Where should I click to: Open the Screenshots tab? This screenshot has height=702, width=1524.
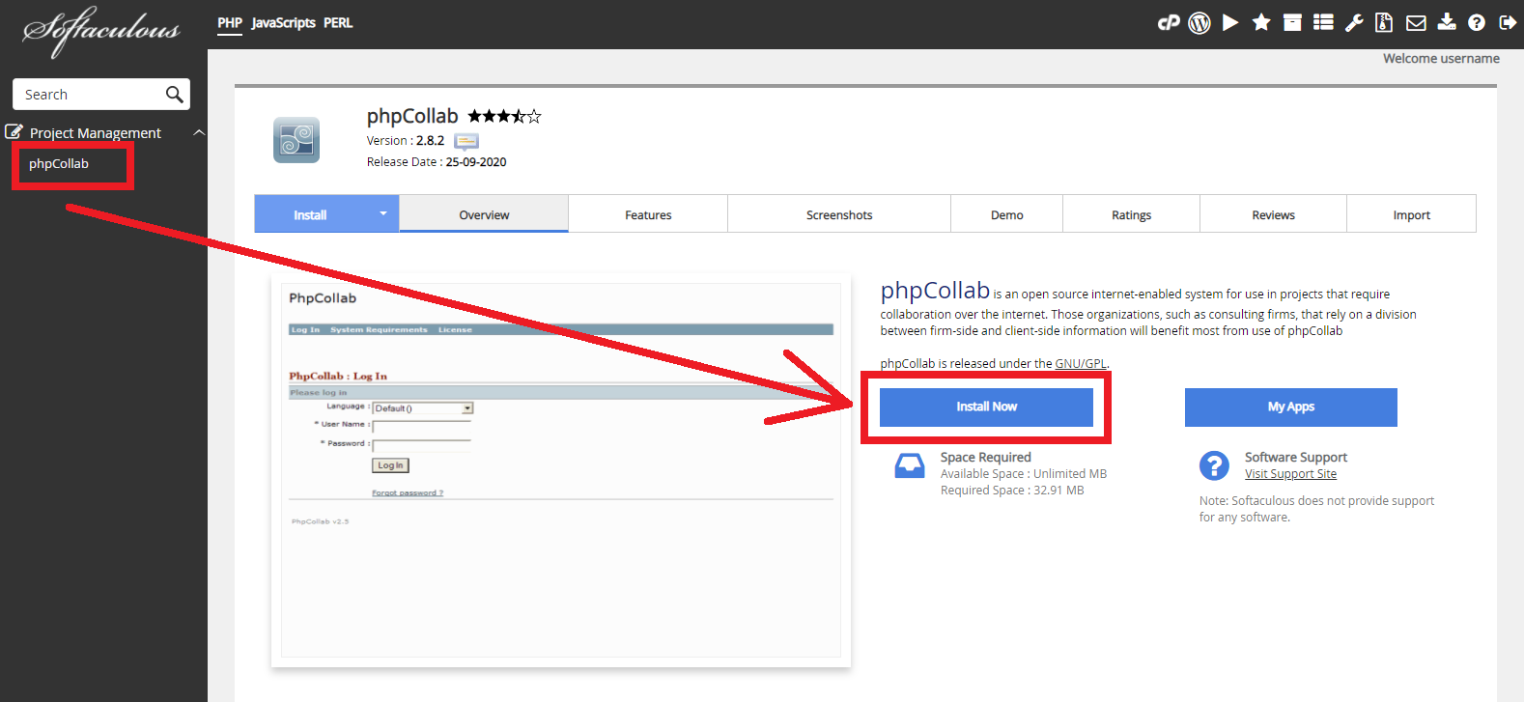click(839, 214)
